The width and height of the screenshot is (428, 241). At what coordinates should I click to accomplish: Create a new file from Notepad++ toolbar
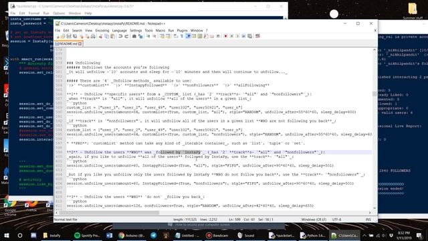(x=58, y=36)
